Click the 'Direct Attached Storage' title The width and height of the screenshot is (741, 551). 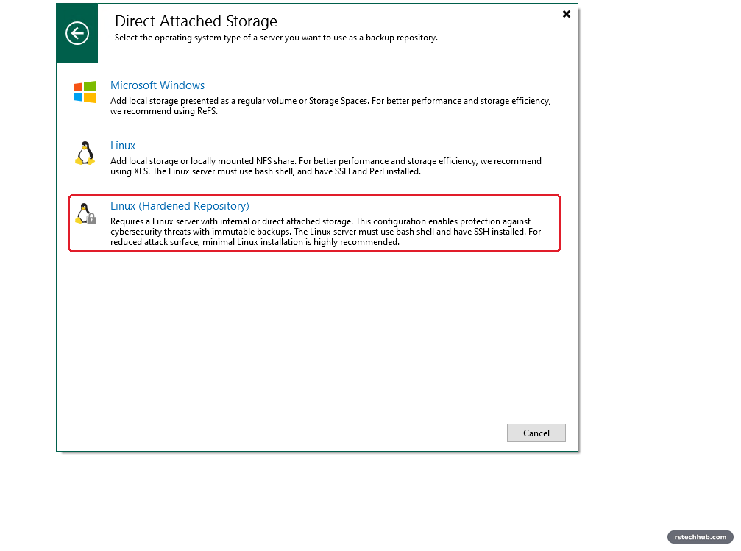click(x=196, y=21)
